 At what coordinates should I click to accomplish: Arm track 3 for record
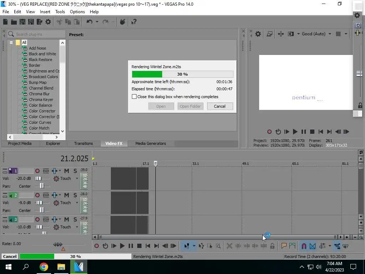37,219
